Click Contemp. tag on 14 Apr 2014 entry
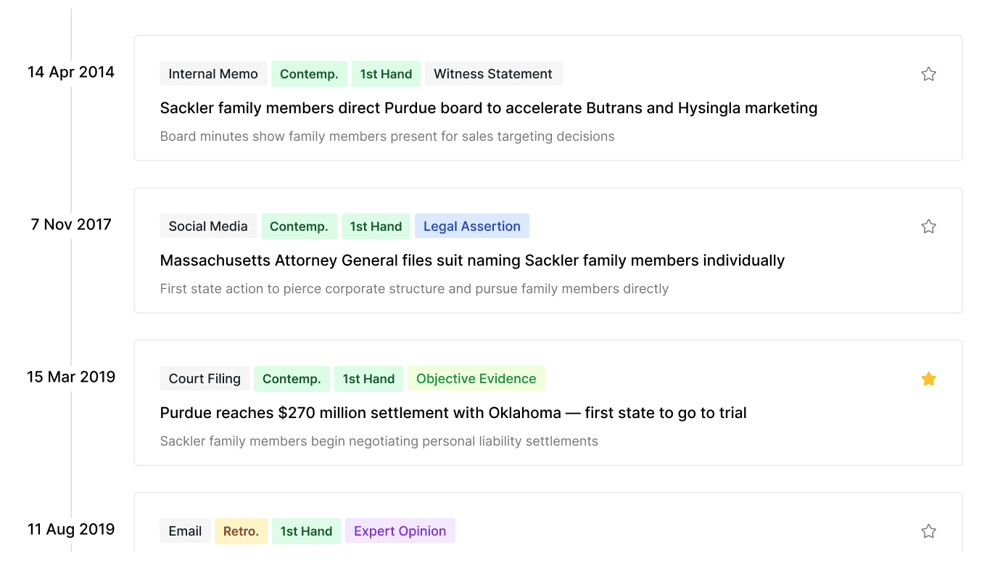The image size is (995, 569). click(309, 74)
